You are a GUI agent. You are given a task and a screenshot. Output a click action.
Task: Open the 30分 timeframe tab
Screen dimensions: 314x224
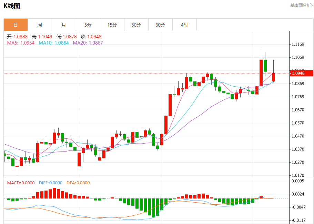click(136, 25)
